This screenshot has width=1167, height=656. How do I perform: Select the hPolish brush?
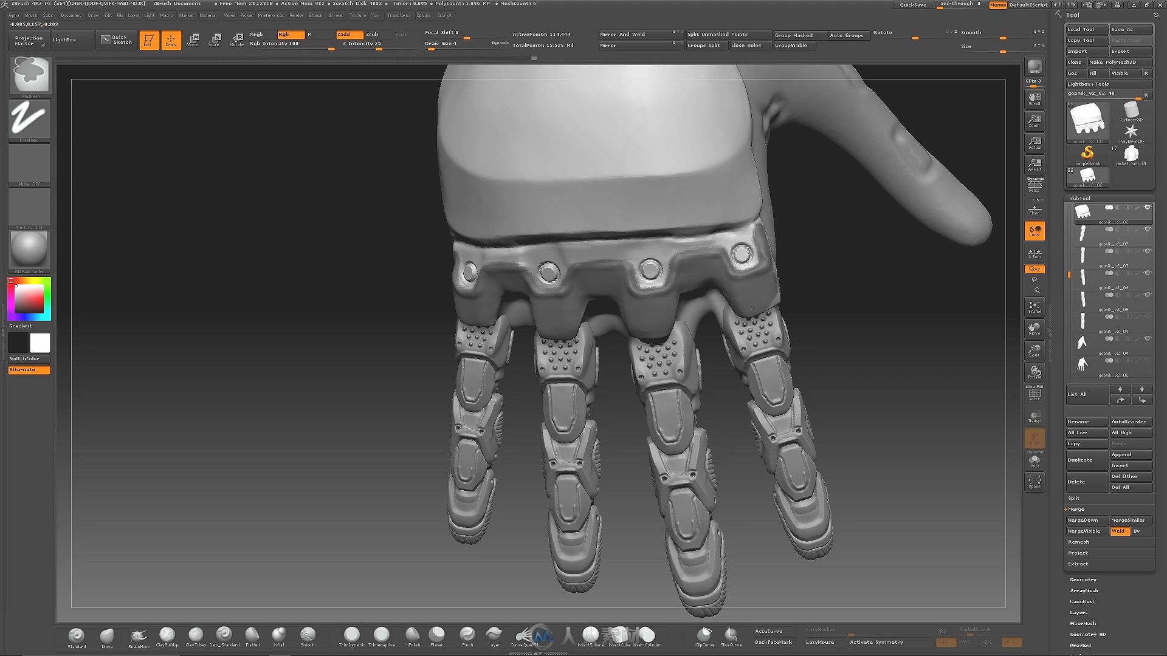413,637
